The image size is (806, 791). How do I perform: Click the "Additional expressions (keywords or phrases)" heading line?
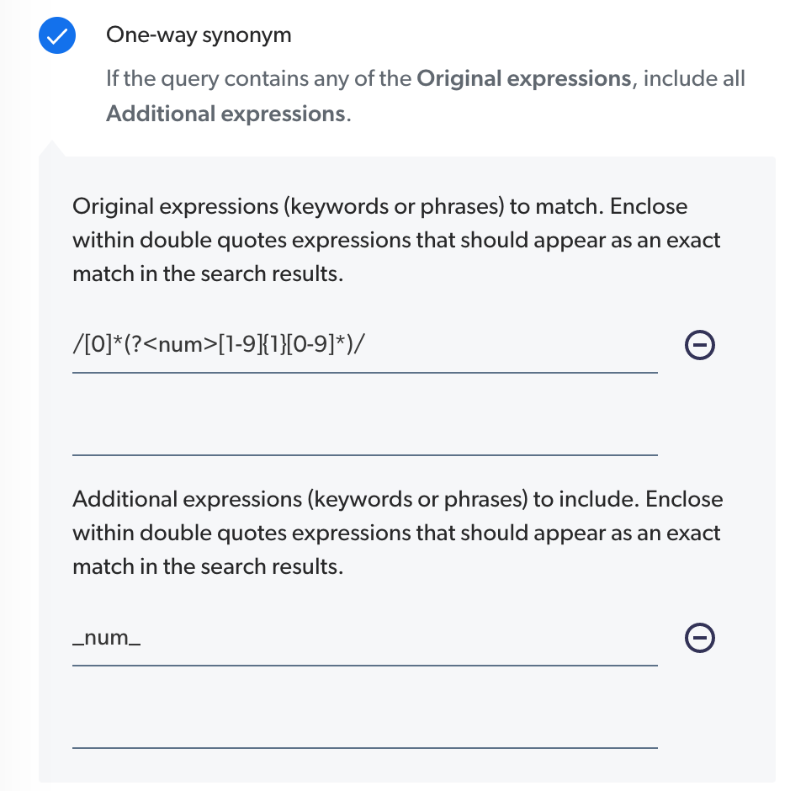[x=398, y=500]
